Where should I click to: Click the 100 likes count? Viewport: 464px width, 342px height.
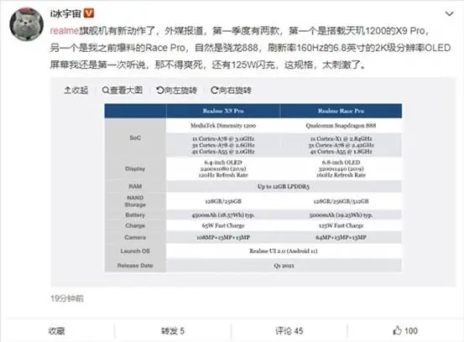pyautogui.click(x=411, y=331)
